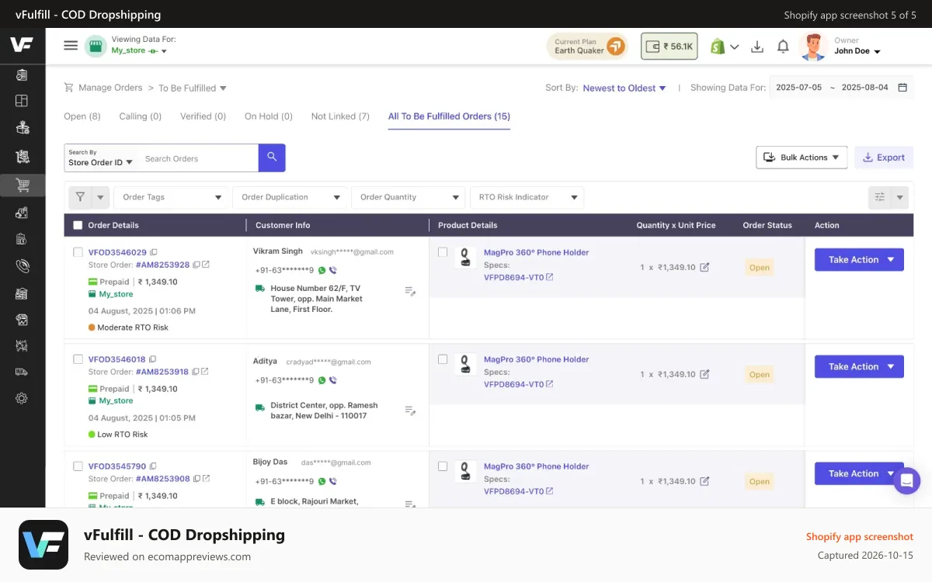Edit address note for Vikram Singh

coord(410,291)
